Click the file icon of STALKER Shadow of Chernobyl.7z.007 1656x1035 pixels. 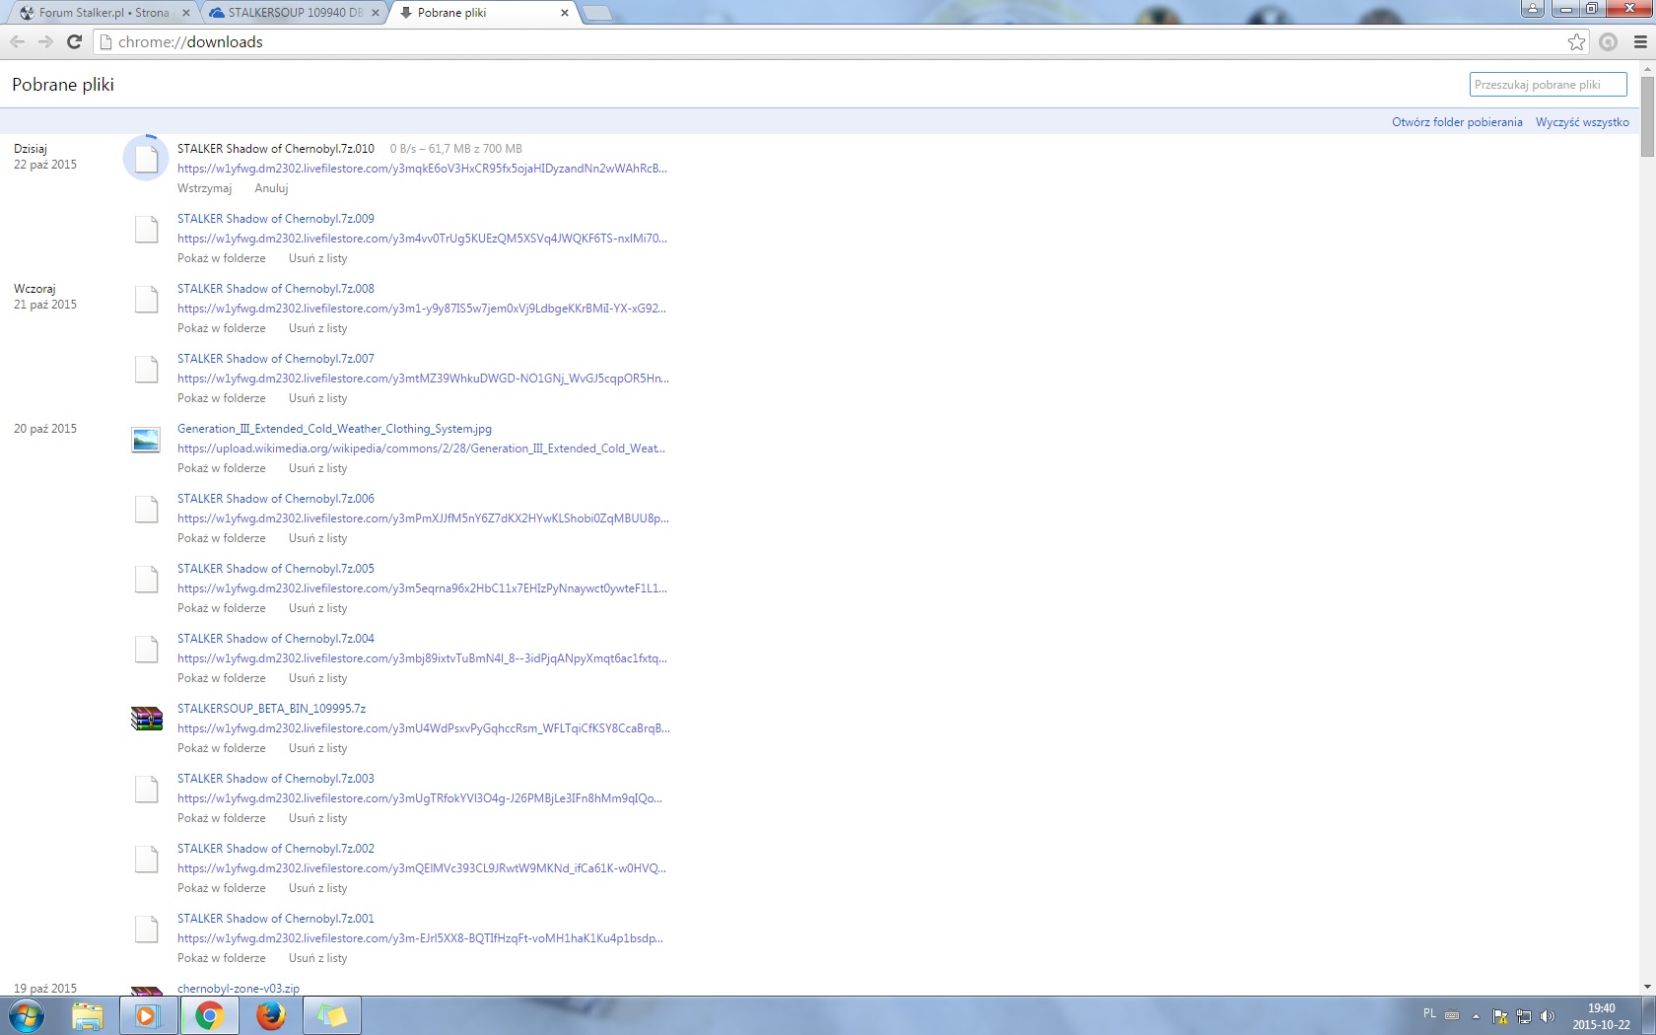point(146,369)
